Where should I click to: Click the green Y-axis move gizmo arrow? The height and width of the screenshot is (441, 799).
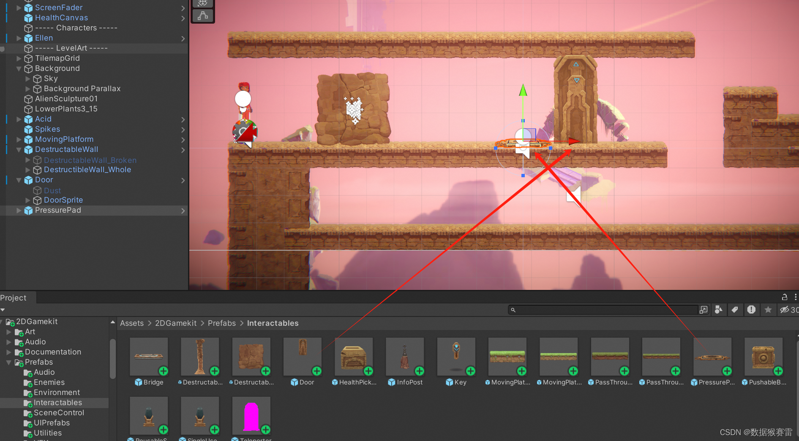coord(523,90)
